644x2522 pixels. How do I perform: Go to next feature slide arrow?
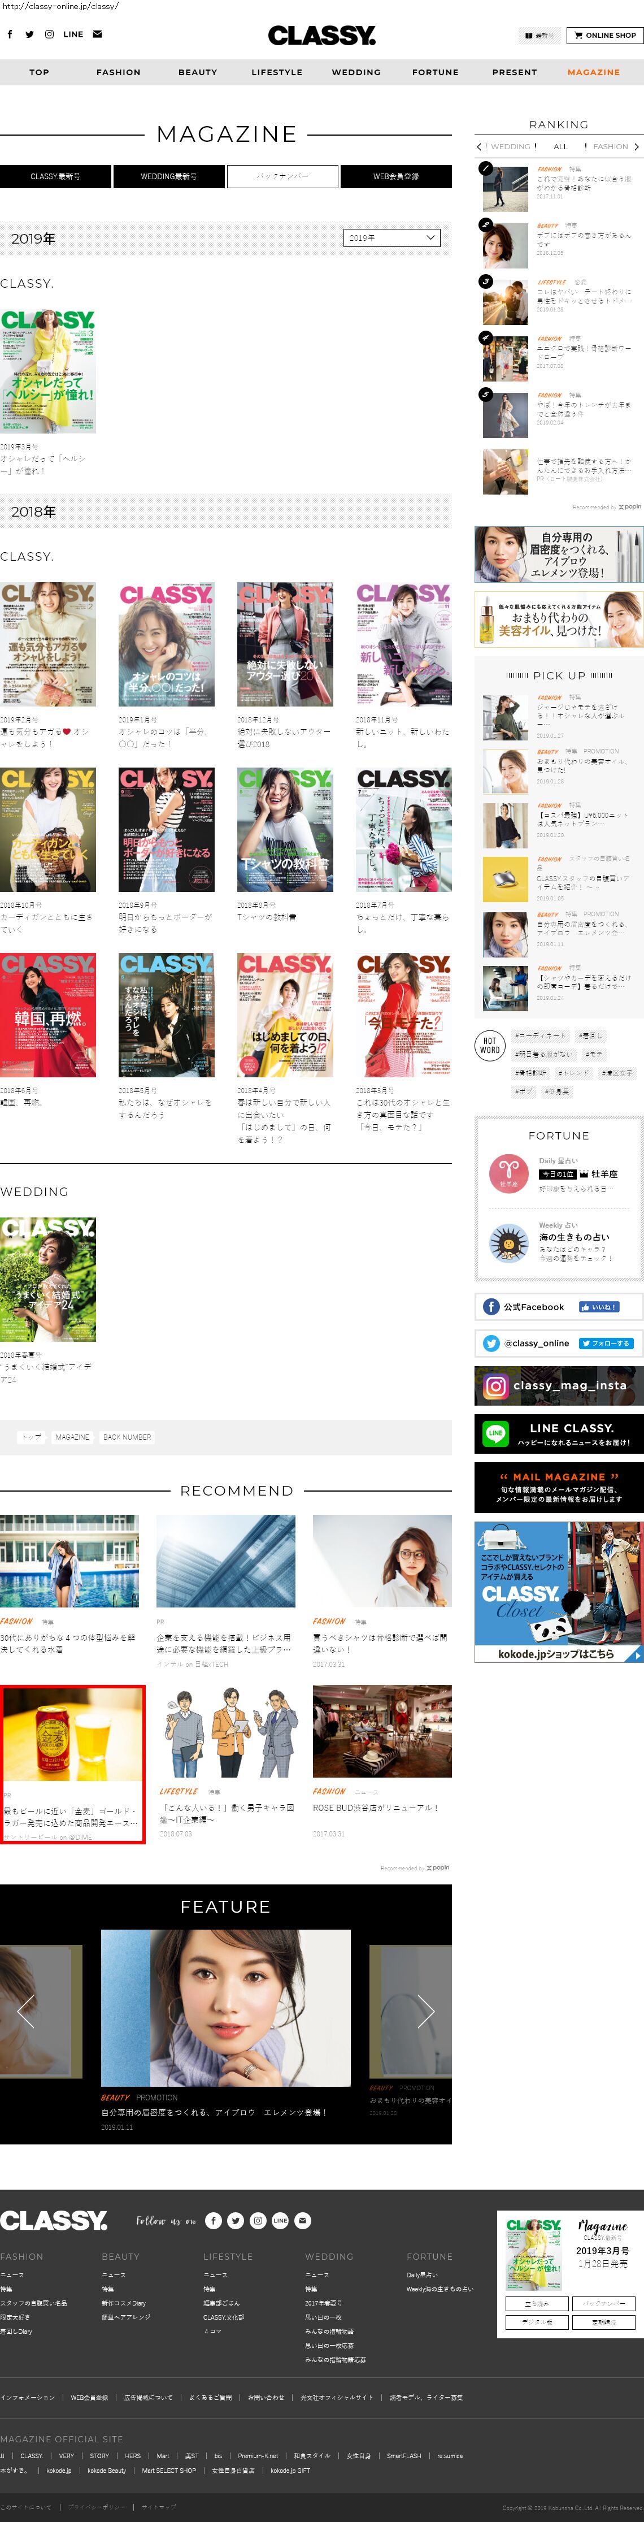425,2011
